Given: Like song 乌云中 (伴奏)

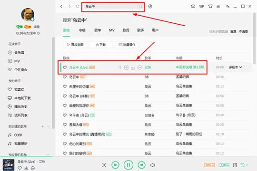Looking at the screenshot, I should [x=65, y=96].
